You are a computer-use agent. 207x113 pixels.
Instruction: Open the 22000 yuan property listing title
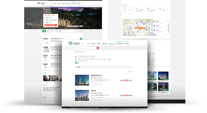click(96, 76)
